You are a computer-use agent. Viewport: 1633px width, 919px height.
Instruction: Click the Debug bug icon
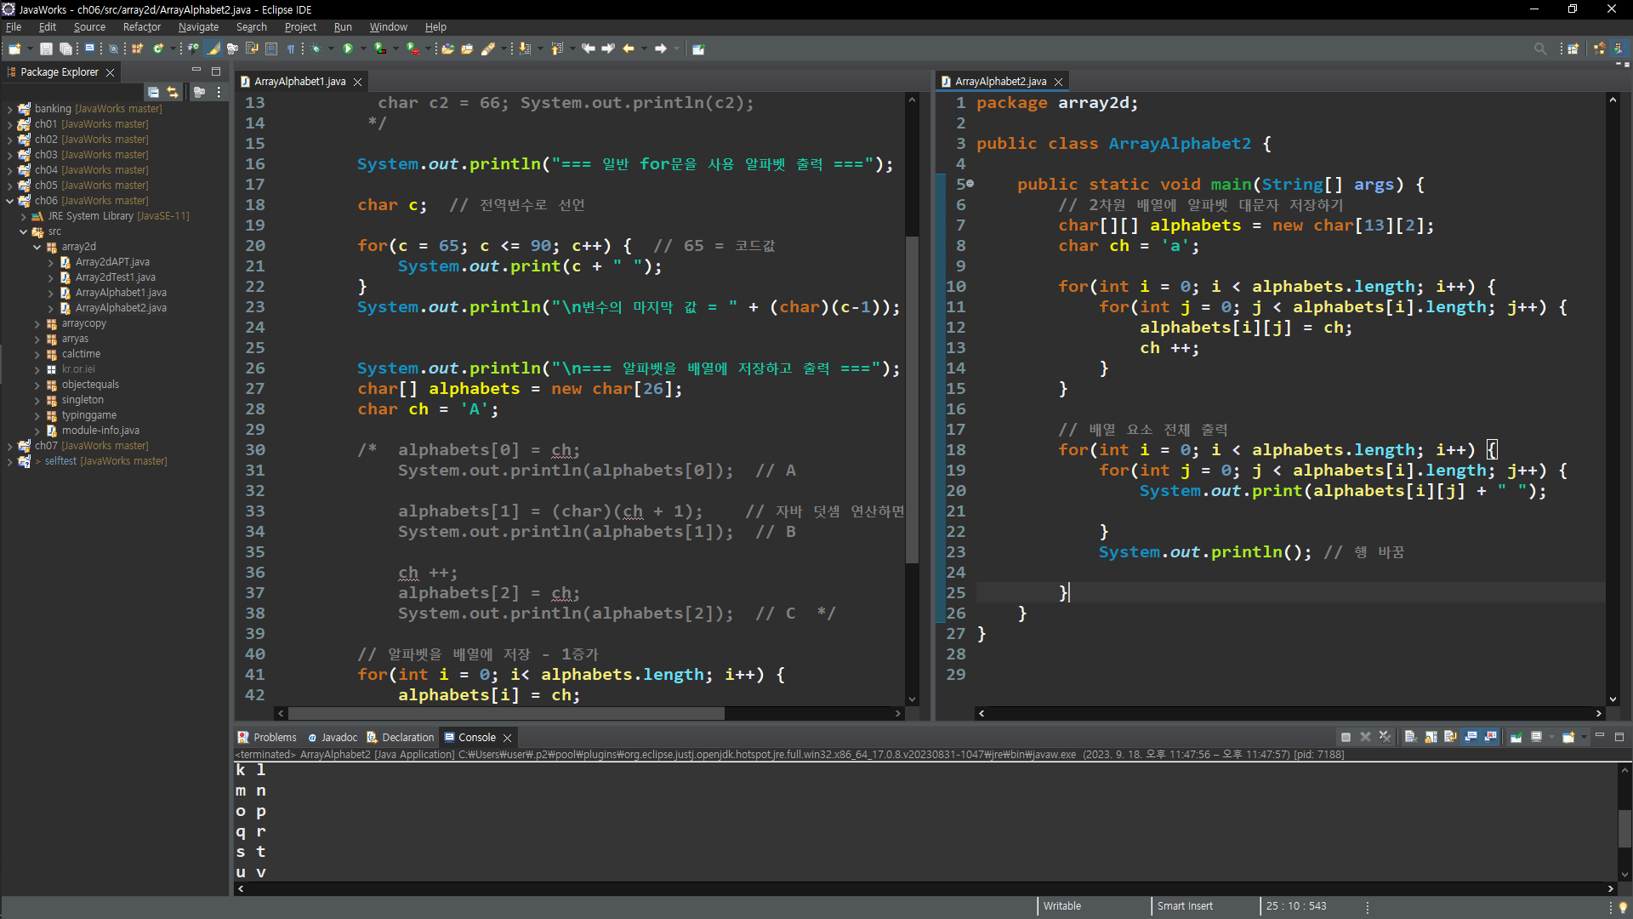pyautogui.click(x=316, y=49)
